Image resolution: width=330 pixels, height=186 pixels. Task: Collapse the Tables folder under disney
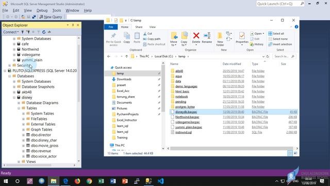click(x=19, y=108)
